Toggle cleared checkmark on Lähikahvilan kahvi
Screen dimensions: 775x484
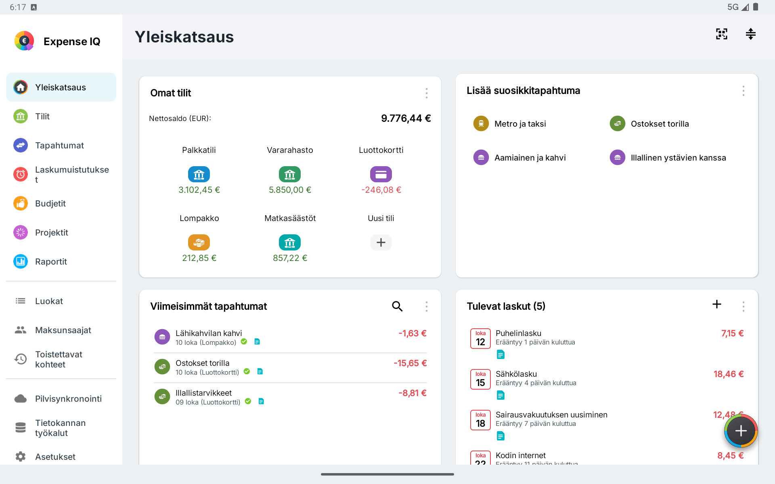click(244, 342)
